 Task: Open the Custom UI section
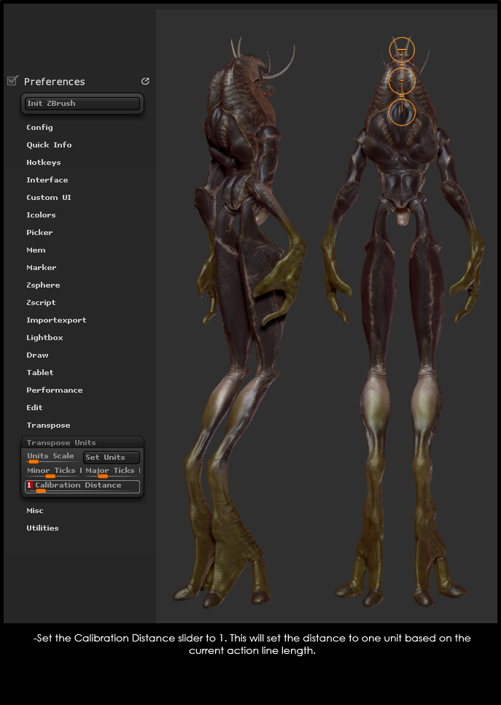[49, 197]
